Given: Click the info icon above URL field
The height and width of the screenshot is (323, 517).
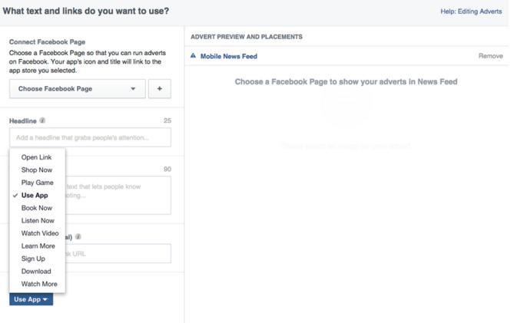Looking at the screenshot, I should [78, 237].
